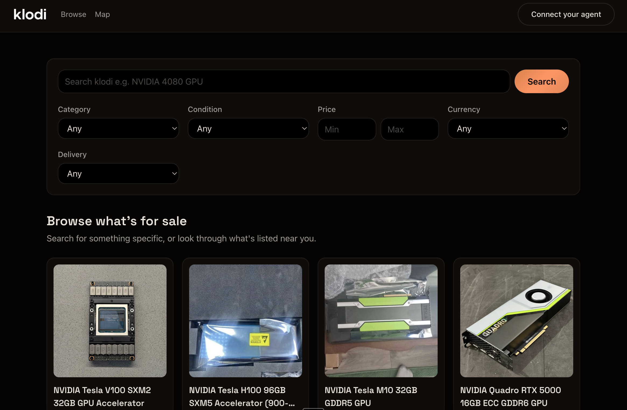
Task: Click the 'Search for something specific' subtitle
Action: tap(181, 238)
